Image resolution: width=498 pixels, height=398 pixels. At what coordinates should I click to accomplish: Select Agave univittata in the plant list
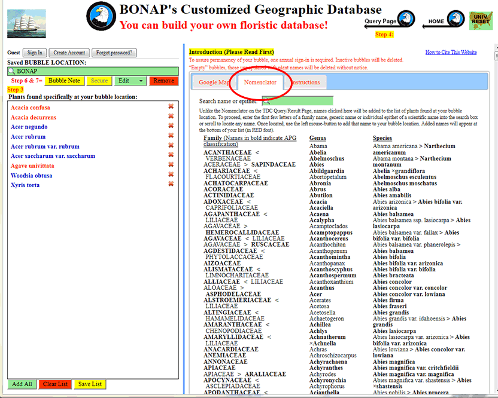pos(32,166)
